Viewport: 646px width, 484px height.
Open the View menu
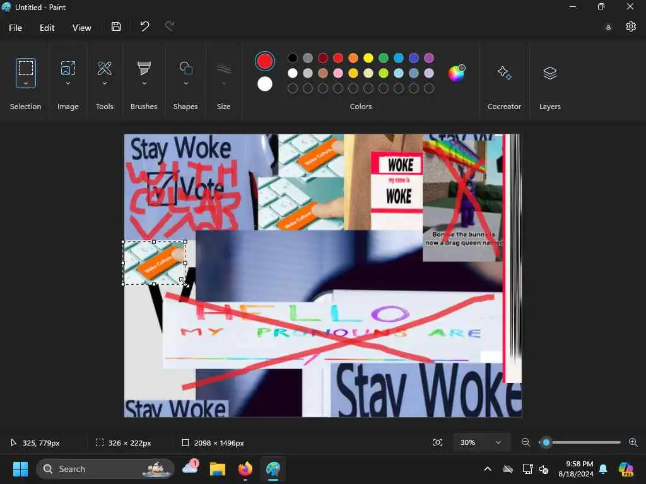pyautogui.click(x=81, y=28)
